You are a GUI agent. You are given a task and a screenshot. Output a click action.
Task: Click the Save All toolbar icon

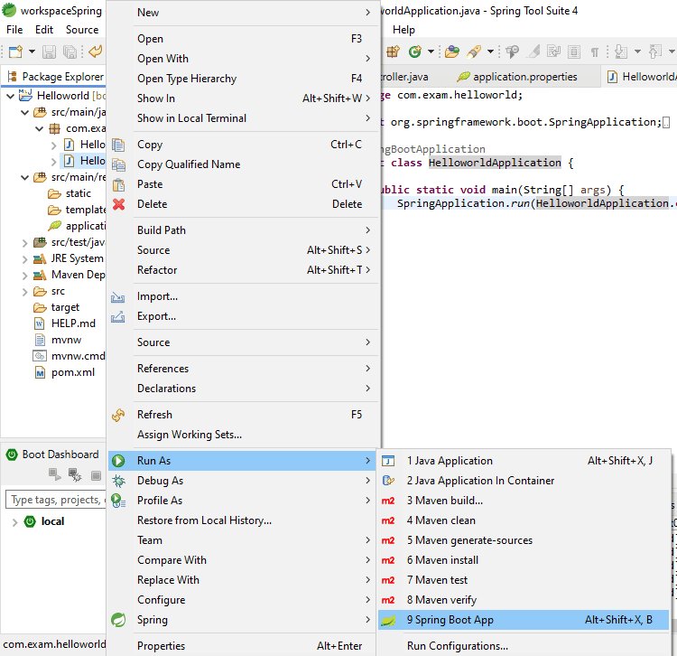[70, 52]
